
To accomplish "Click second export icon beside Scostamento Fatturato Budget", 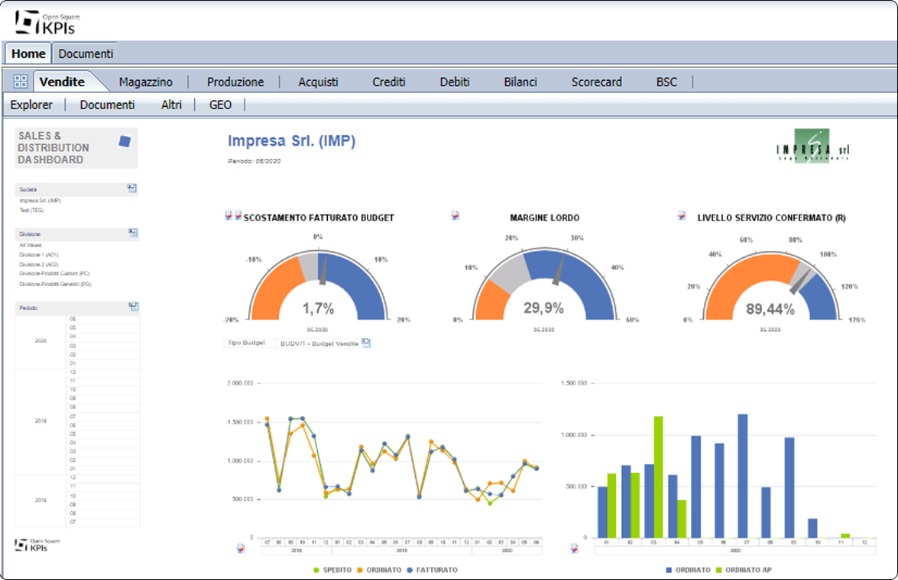I will pos(238,216).
